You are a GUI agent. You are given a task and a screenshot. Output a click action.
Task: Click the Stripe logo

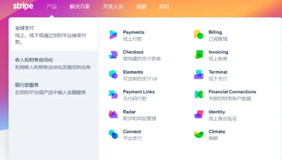[x=23, y=6]
